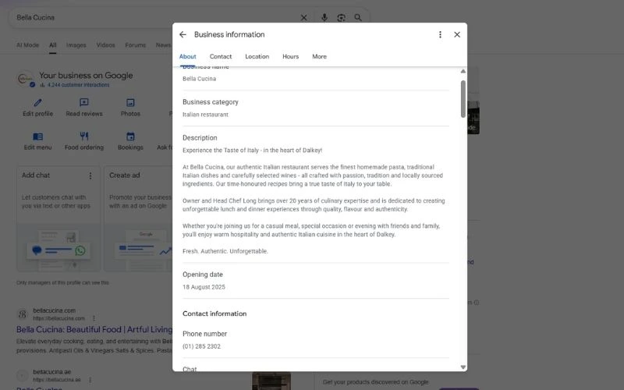Clear the Bella Cucina search text

coord(303,17)
